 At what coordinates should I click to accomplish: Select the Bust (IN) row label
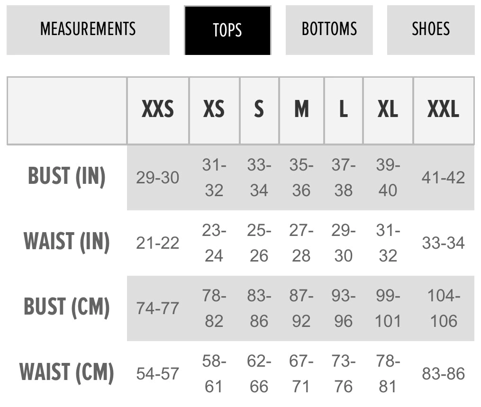66,176
